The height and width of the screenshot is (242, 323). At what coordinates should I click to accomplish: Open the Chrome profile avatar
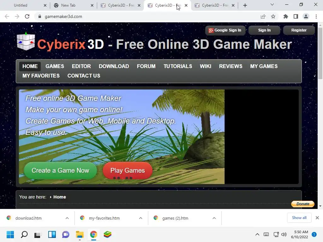click(306, 16)
